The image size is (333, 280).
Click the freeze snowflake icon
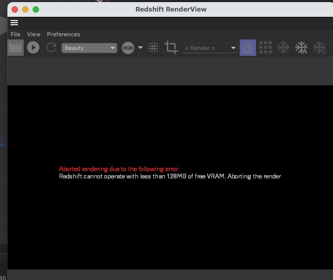283,47
